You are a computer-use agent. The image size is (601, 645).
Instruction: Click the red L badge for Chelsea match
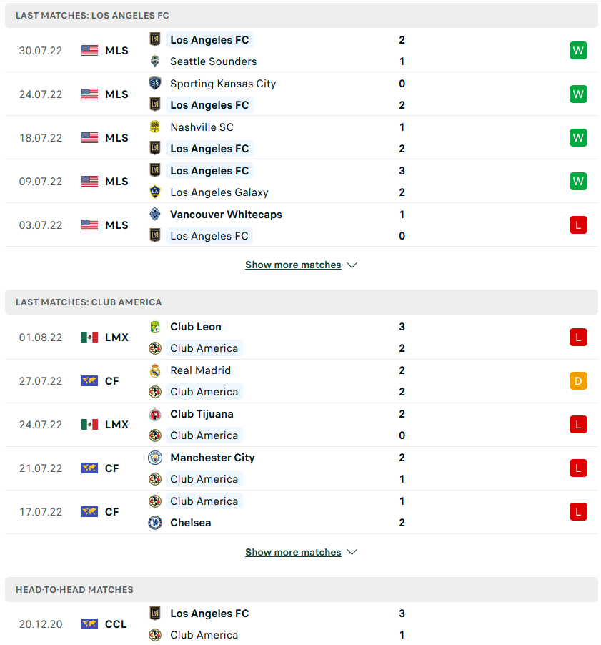point(578,512)
